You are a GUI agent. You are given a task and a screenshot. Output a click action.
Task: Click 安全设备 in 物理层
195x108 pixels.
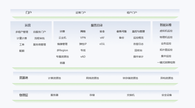coord(167,95)
